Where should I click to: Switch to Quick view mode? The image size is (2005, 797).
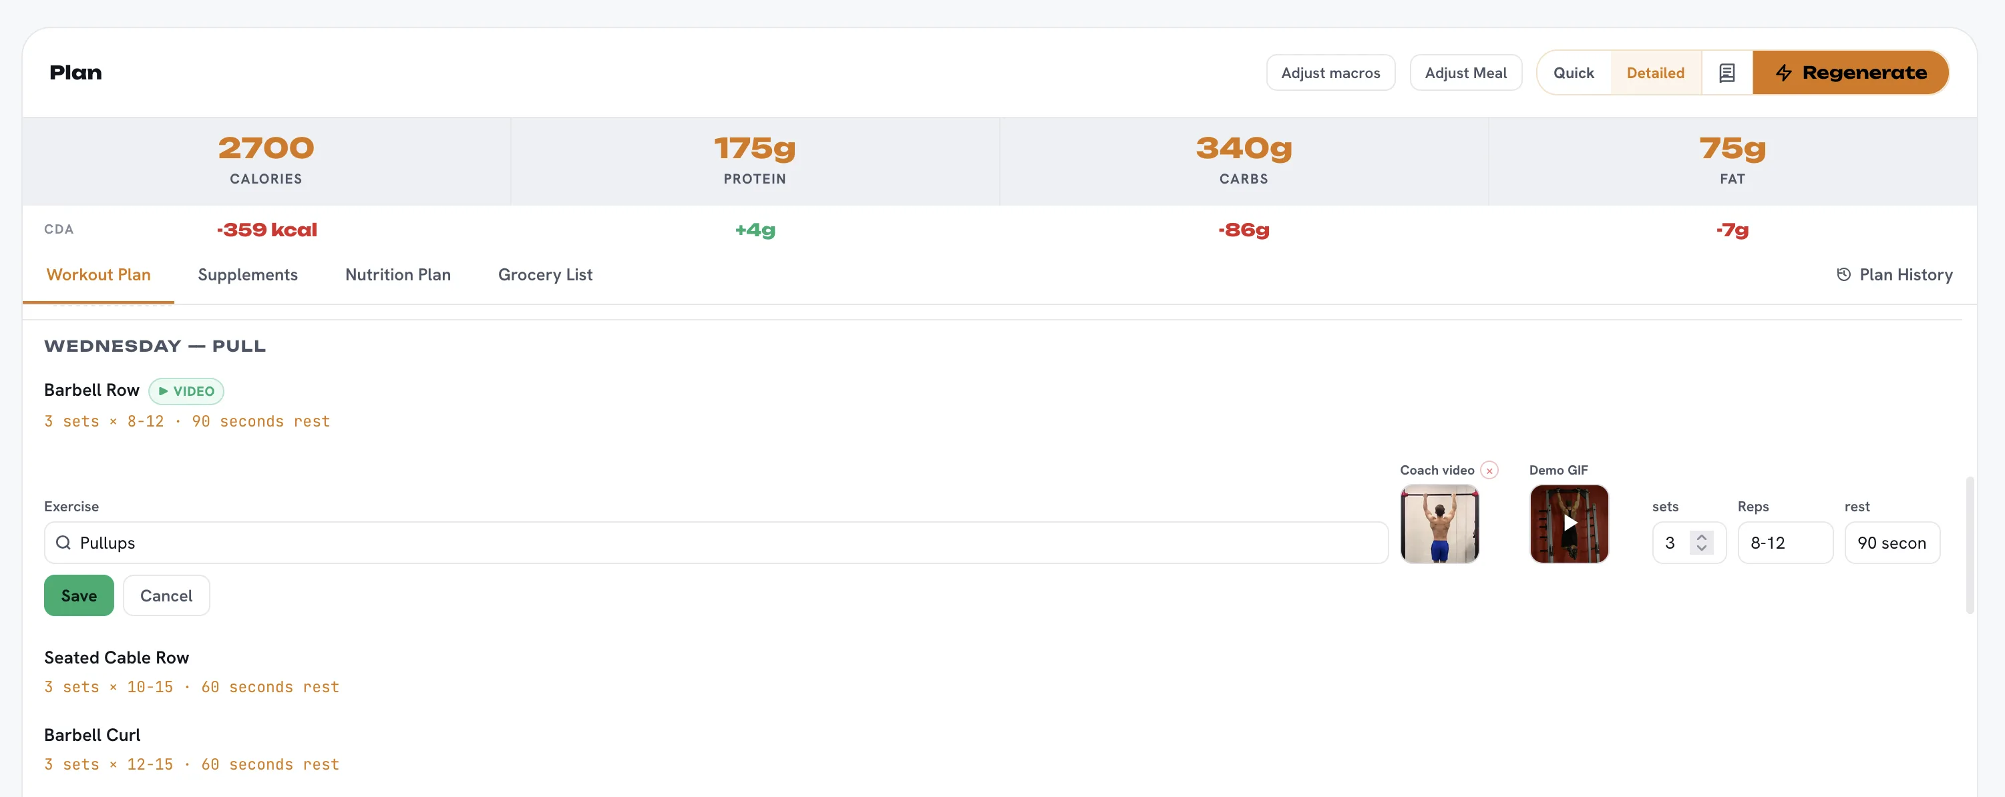point(1573,72)
